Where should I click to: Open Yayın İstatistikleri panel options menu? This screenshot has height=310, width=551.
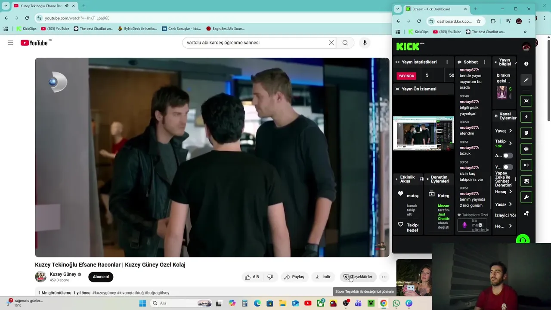447,62
